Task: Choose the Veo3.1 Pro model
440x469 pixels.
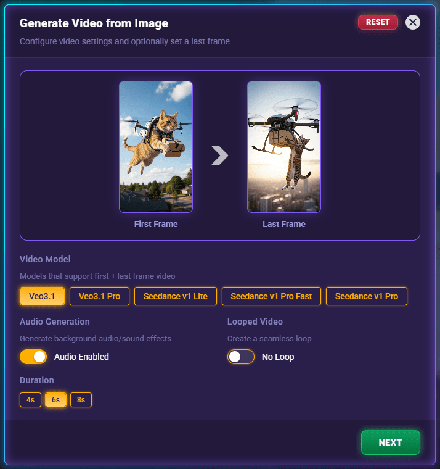Action: coord(99,296)
